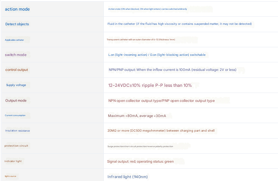Select the 'Supply voltage' label
Image resolution: width=278 pixels, height=181 pixels.
pos(16,85)
